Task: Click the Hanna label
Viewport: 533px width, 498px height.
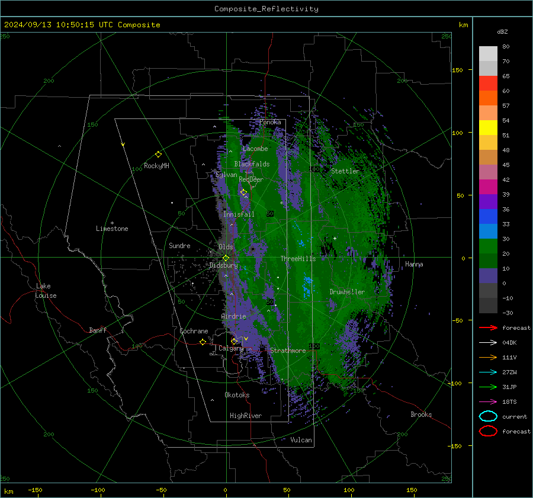Action: (x=414, y=264)
